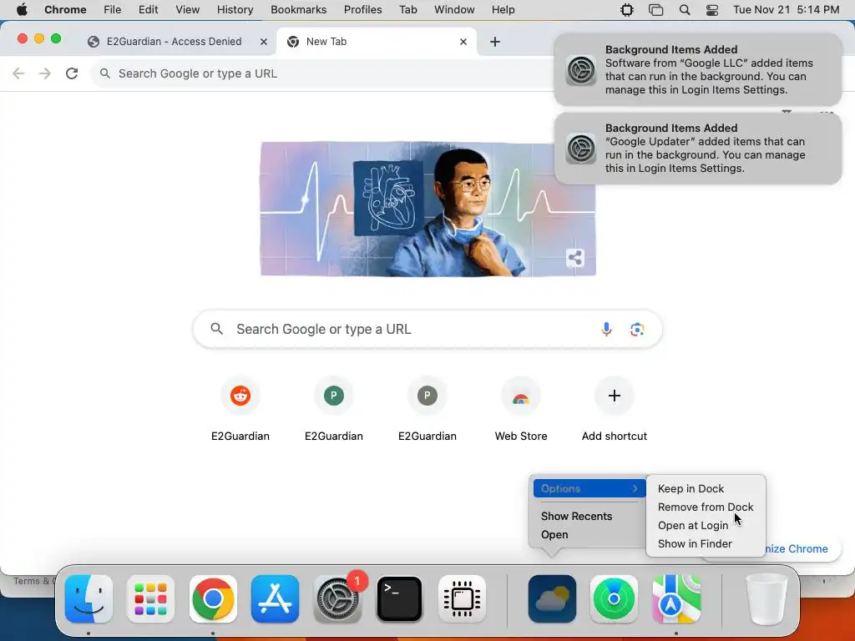Click the Customize Chrome button
The height and width of the screenshot is (641, 855).
coord(797,549)
